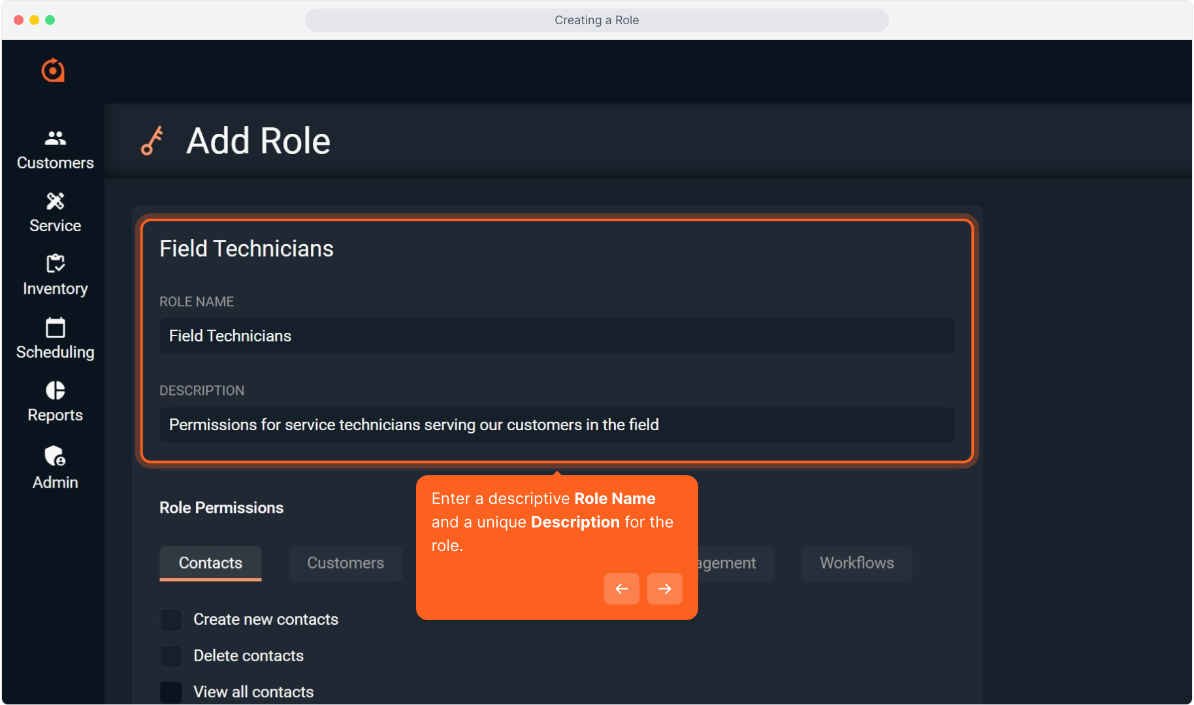Viewport: 1194px width, 705px height.
Task: Click the Creating a Role title bar
Action: point(596,20)
